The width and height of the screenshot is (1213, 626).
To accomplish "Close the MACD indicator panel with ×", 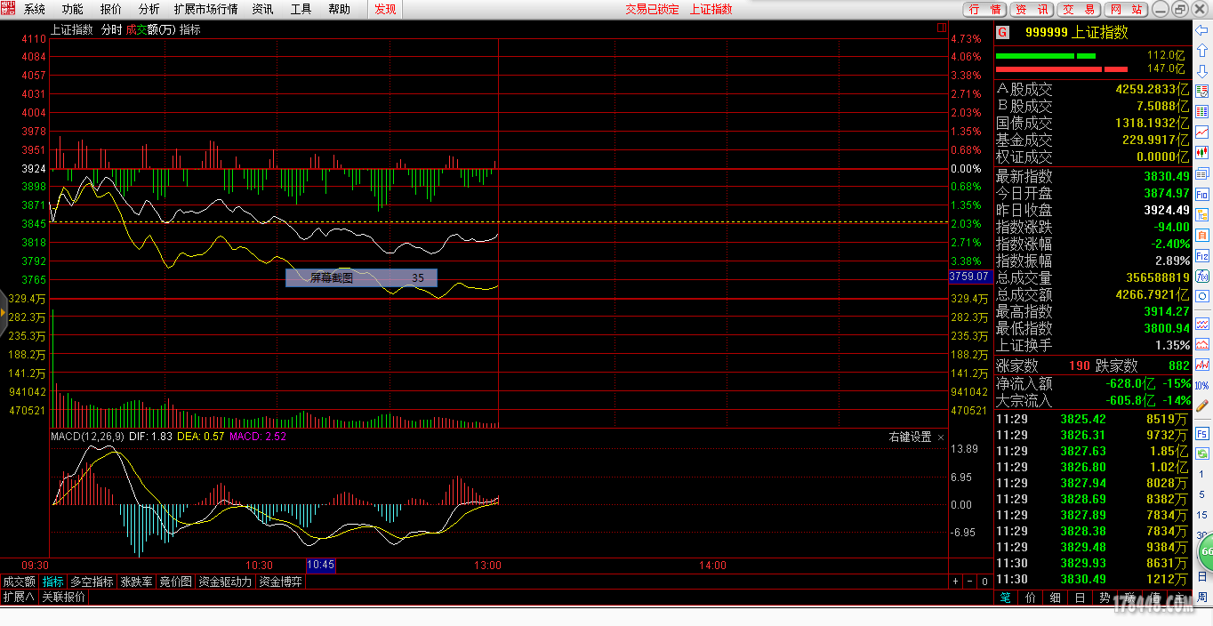I will coord(942,437).
